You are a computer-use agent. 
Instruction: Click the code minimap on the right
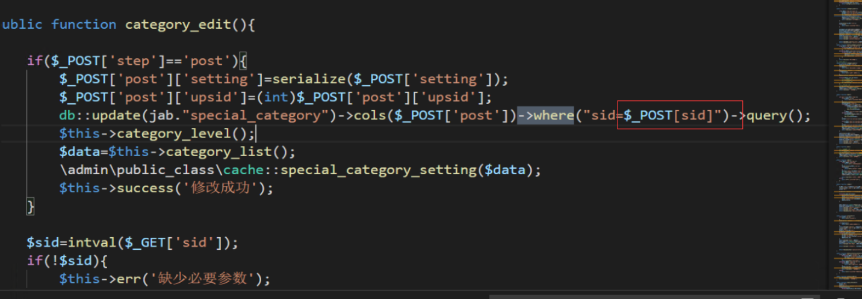tap(848, 144)
